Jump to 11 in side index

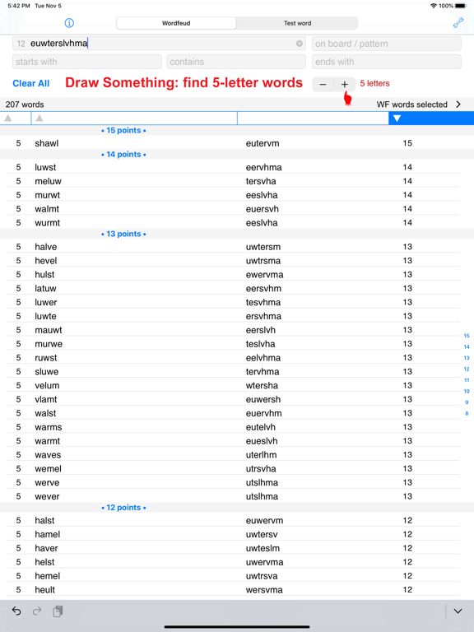coord(467,380)
